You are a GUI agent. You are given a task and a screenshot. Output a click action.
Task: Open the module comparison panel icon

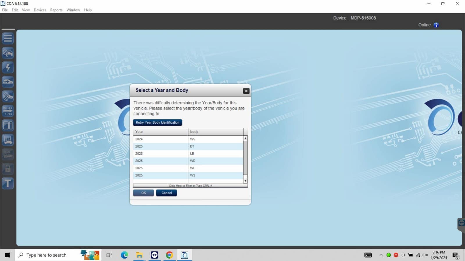pyautogui.click(x=8, y=125)
